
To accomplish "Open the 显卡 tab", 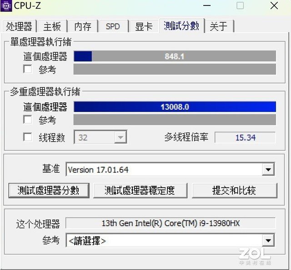I will pyautogui.click(x=144, y=26).
